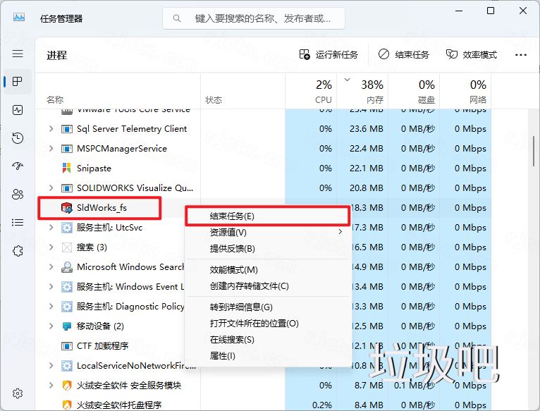Click the 搜索 (3) process icon
The image size is (540, 411).
pyautogui.click(x=66, y=247)
